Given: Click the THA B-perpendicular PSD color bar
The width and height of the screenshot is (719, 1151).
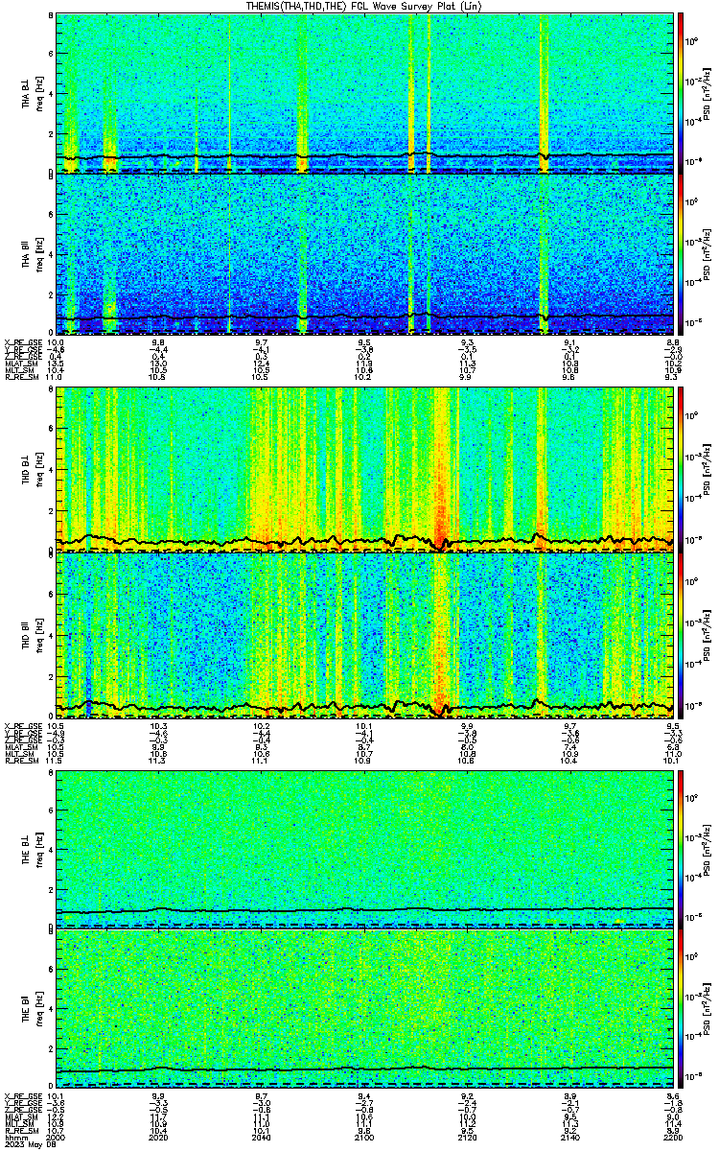Looking at the screenshot, I should point(682,93).
